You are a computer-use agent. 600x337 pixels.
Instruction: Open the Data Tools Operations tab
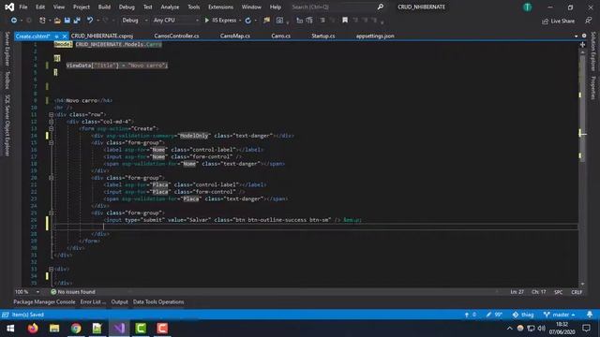tap(158, 301)
